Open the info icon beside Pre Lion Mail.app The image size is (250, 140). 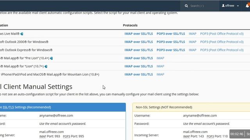click(52, 58)
